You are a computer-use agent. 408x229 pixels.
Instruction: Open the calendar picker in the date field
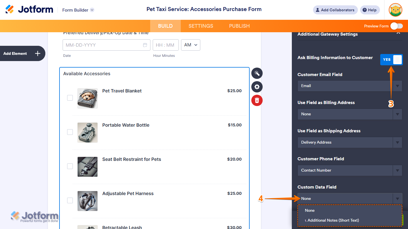click(x=145, y=45)
